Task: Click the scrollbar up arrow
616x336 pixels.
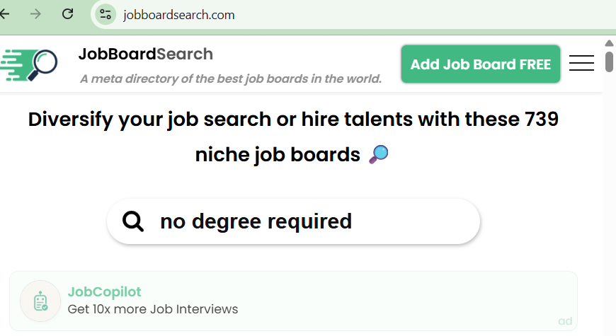Action: [609, 44]
